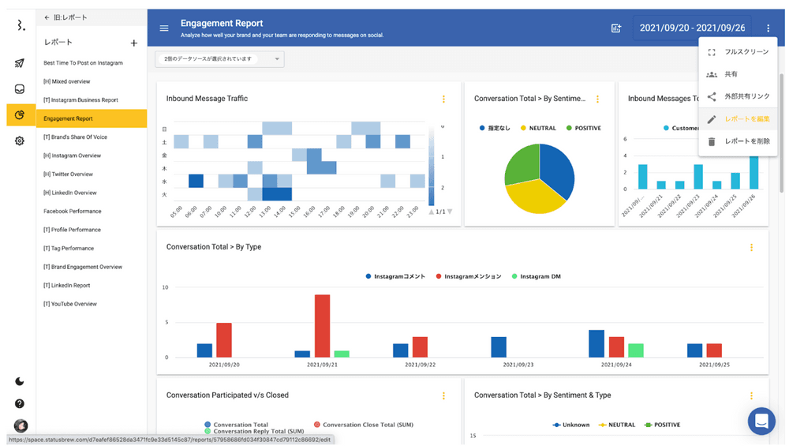This screenshot has width=789, height=446.
Task: Choose 外部共有リンク in the dropdown menu
Action: pos(746,96)
